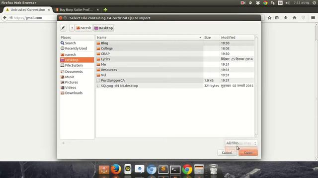Open the volume indicator in top panel

tap(288, 3)
